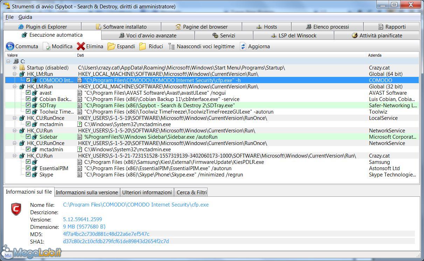Uncheck the Sidebar autorun checkbox

pyautogui.click(x=28, y=137)
